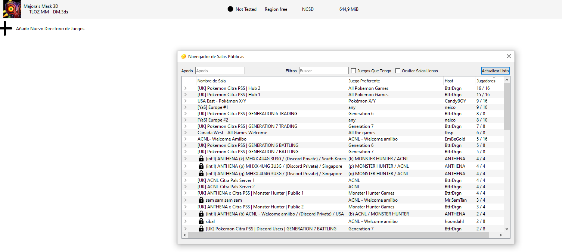Close the Navegador de Salas Públicas dialog
The height and width of the screenshot is (252, 562).
click(x=509, y=57)
